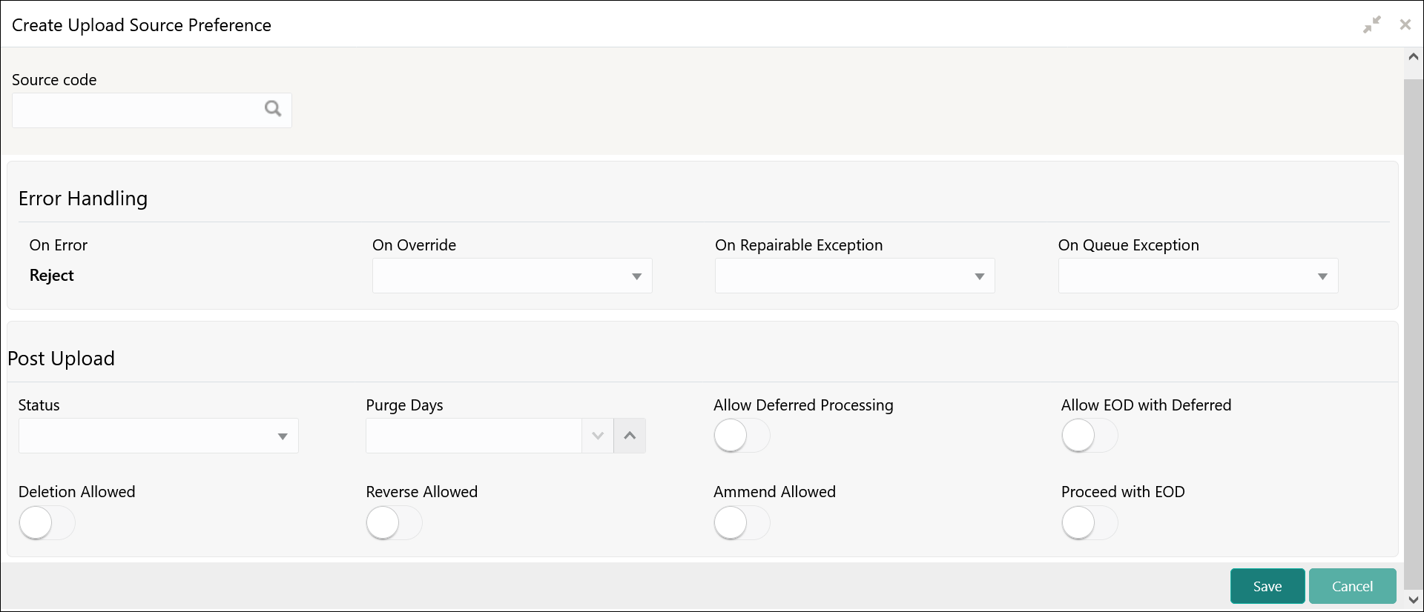This screenshot has width=1424, height=612.
Task: Enable Allow Deferred Processing toggle
Action: click(x=741, y=436)
